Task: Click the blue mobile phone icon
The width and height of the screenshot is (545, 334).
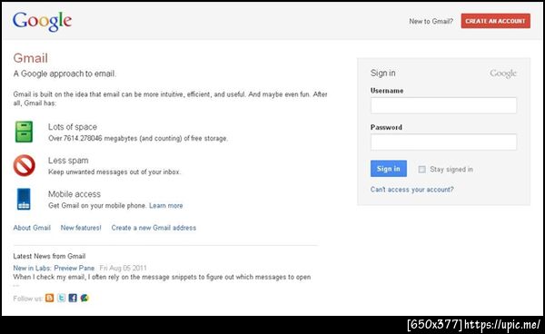Action: [x=24, y=199]
